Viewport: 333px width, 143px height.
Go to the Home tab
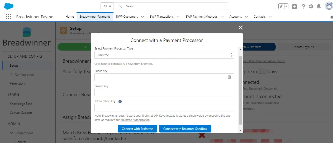point(70,17)
